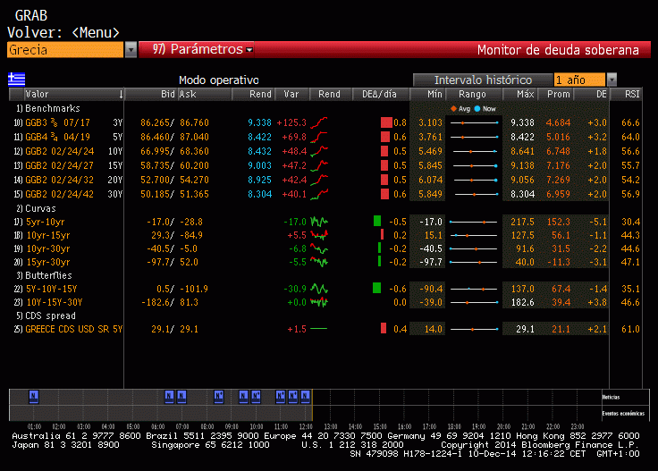Open the 5Y-10Y-15Y butterfly sparkline chart
Viewport: 658px width, 471px height.
[319, 289]
